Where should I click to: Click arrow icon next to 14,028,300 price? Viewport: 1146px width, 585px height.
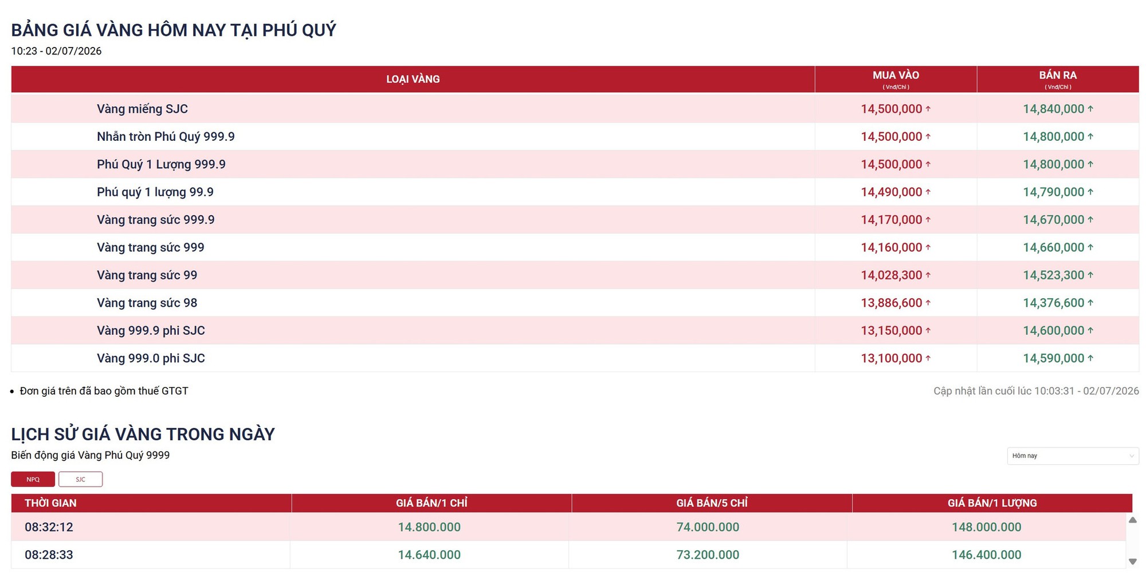click(928, 275)
